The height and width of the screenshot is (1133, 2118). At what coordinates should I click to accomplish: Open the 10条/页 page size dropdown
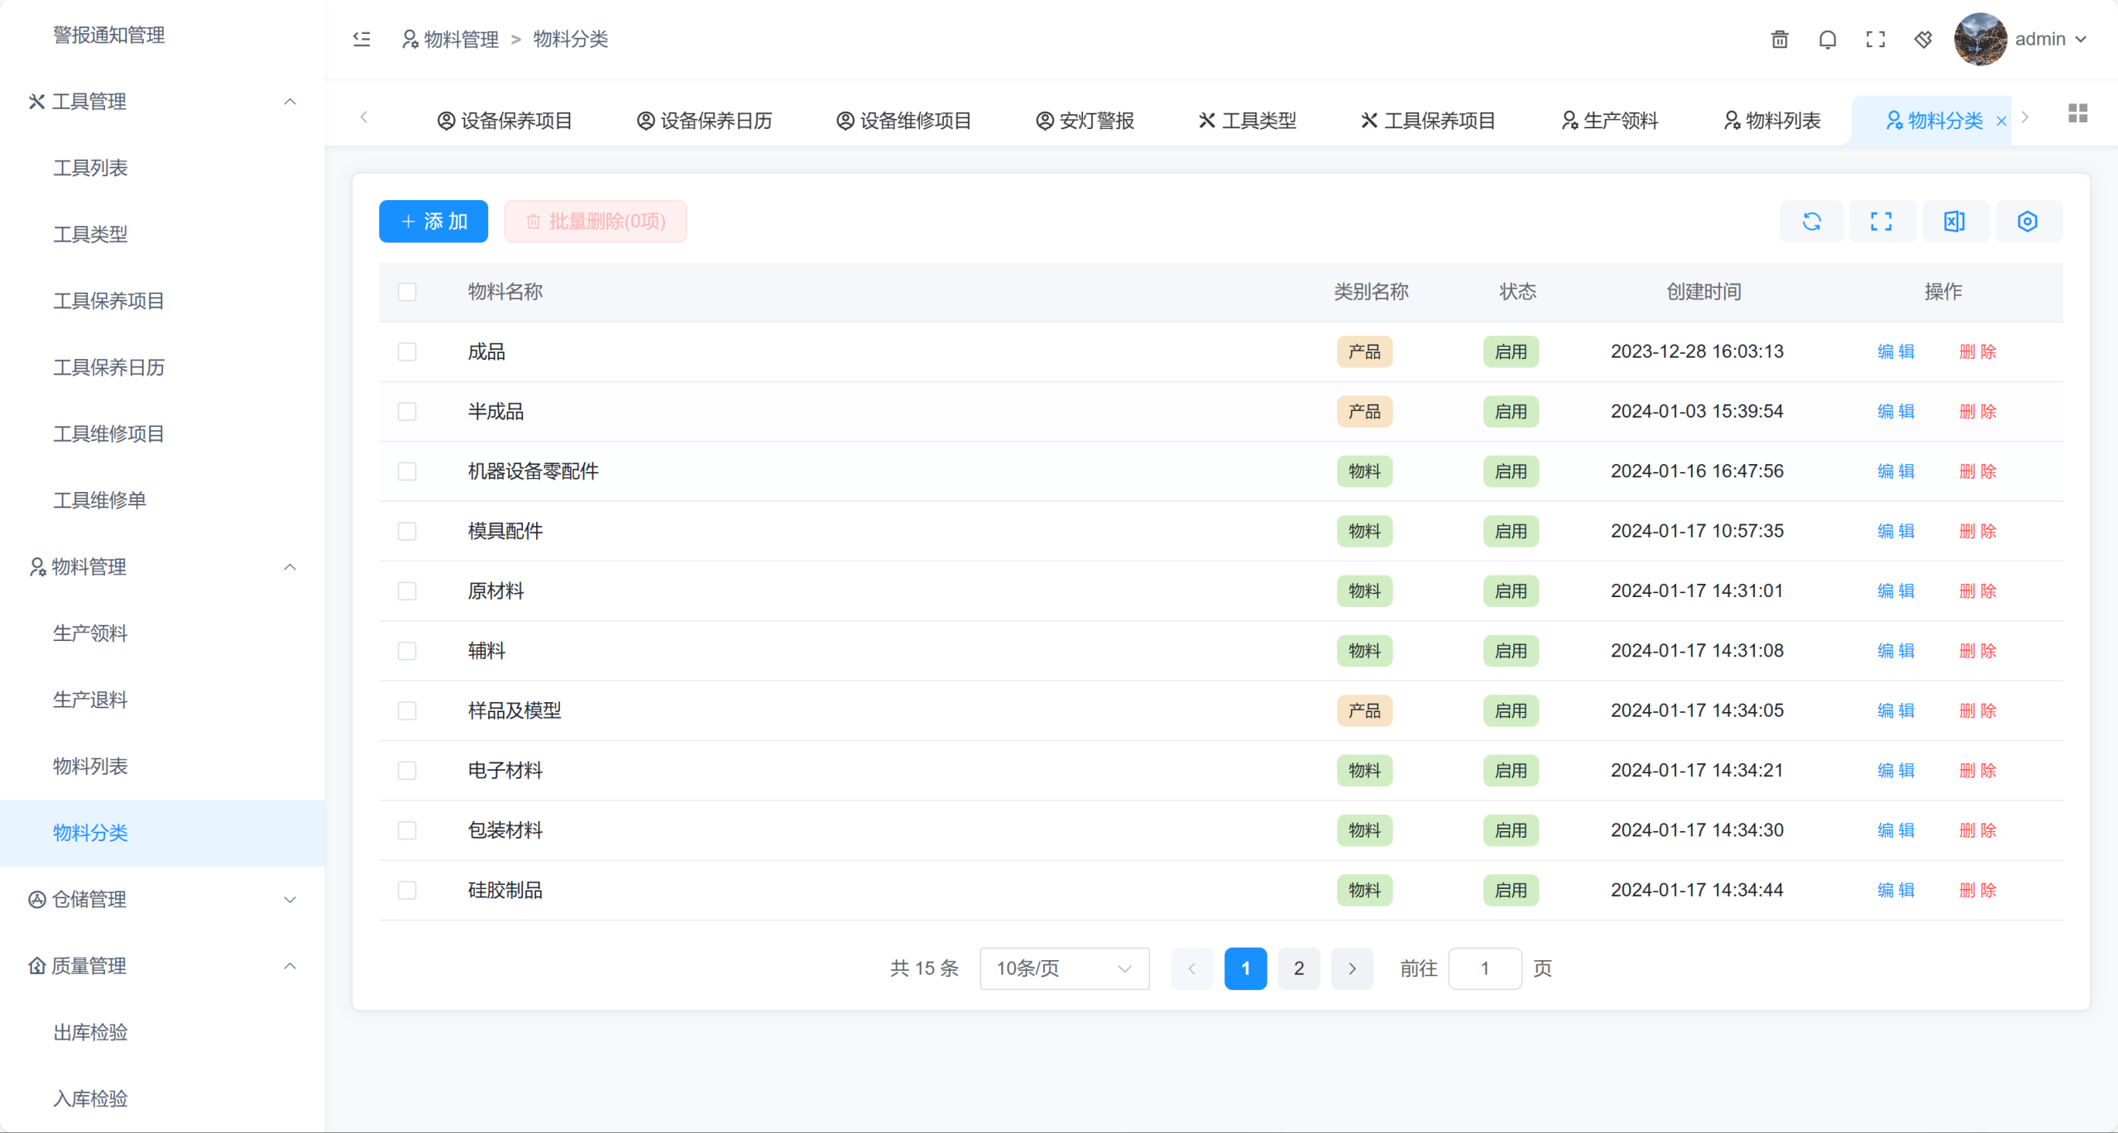tap(1064, 968)
